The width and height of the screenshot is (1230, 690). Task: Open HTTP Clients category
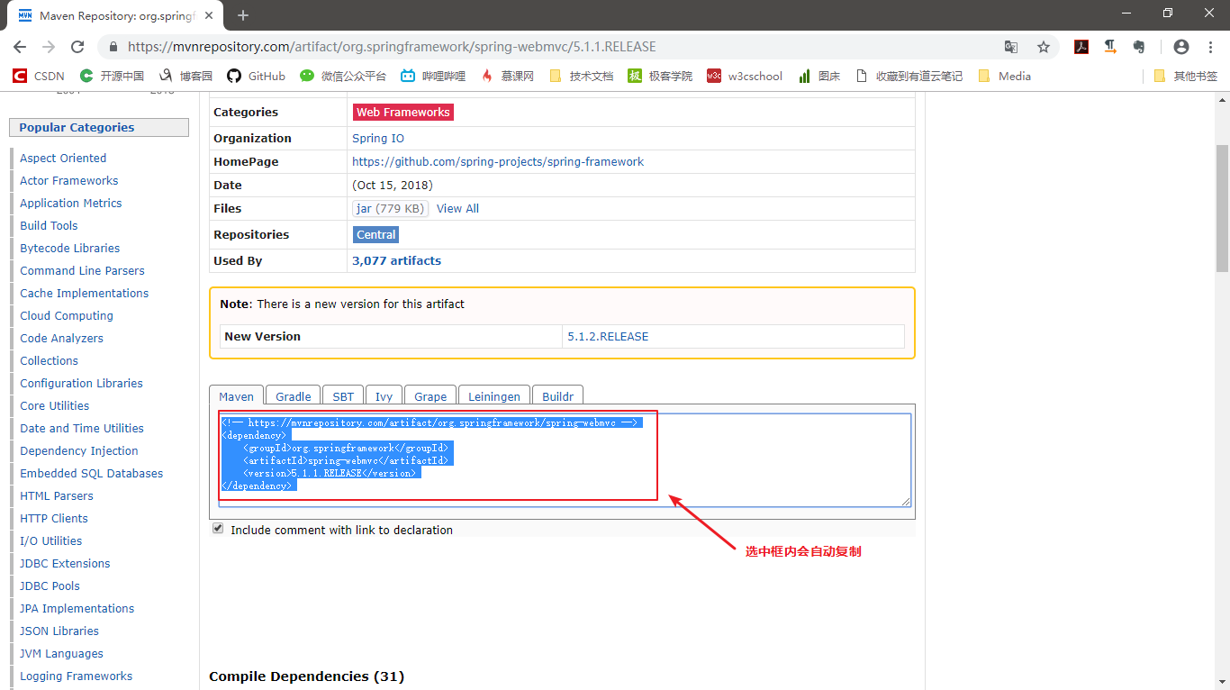54,518
